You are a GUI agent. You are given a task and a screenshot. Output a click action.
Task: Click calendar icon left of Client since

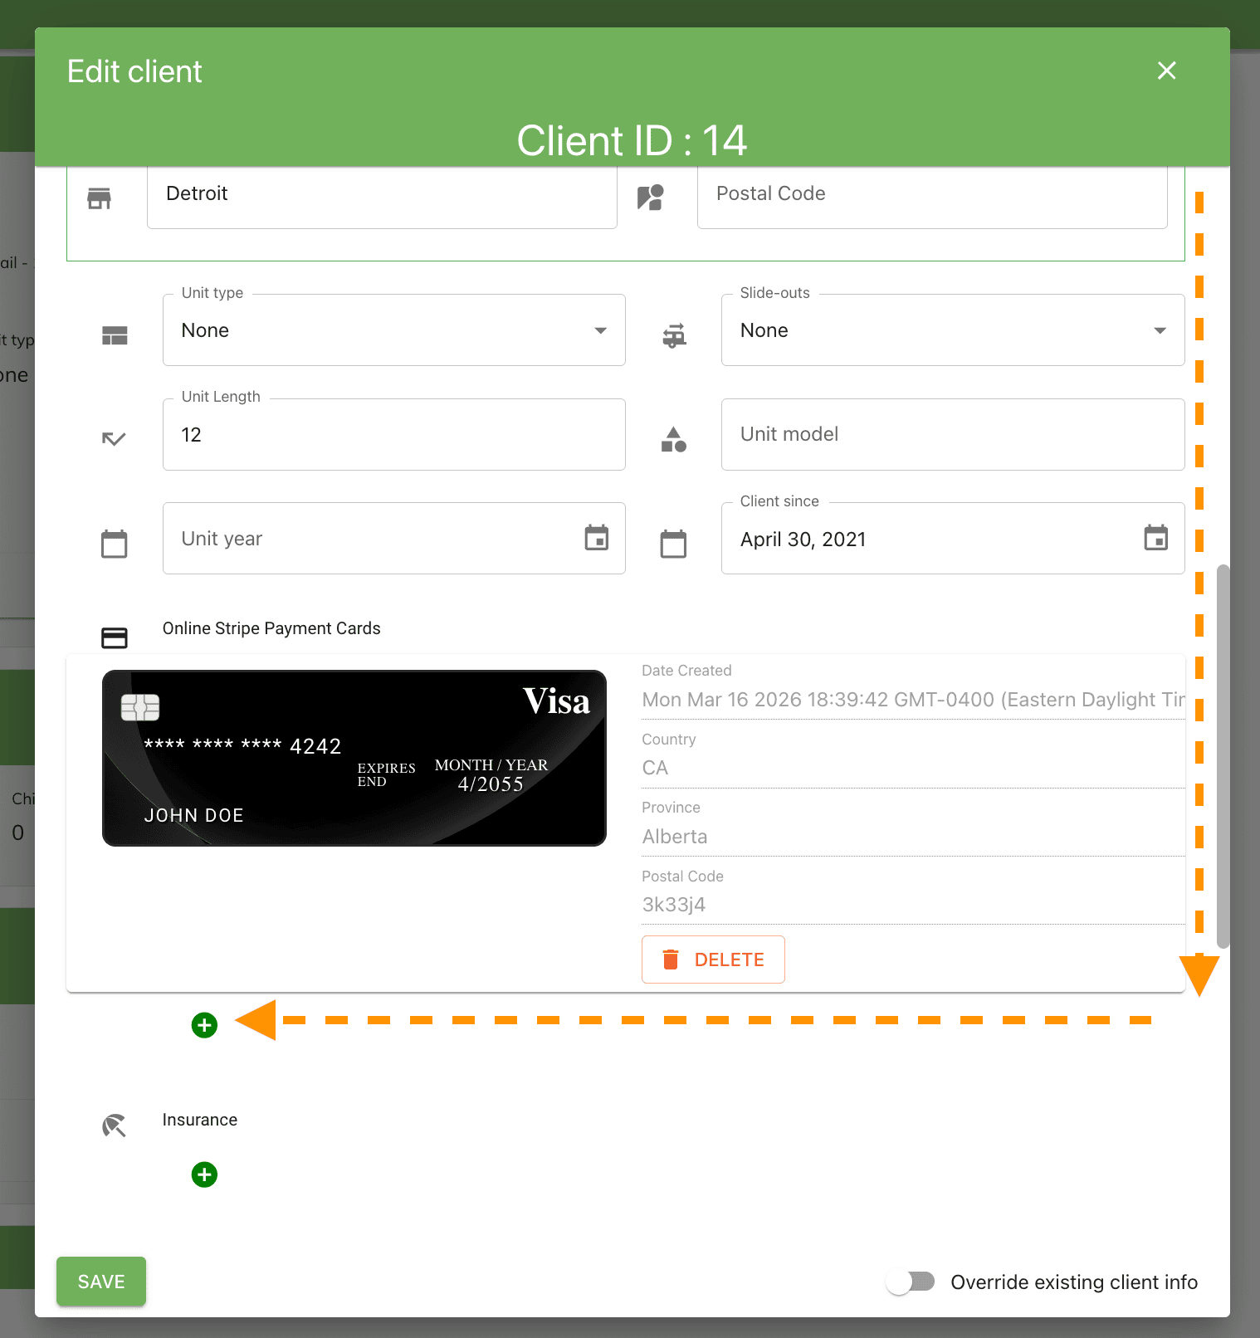click(673, 544)
